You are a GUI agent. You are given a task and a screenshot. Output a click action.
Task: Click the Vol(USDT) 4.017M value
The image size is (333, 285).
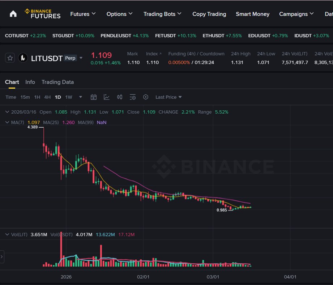pos(84,234)
